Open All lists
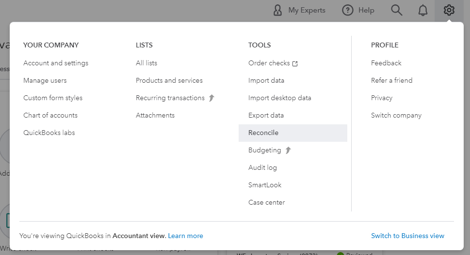 tap(146, 63)
